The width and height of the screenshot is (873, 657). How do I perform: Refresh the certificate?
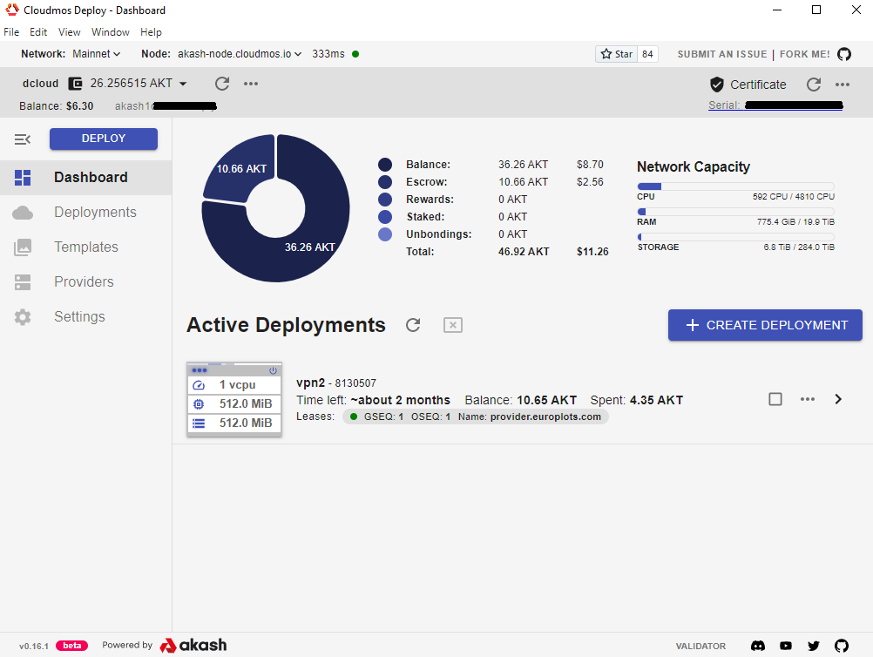814,85
